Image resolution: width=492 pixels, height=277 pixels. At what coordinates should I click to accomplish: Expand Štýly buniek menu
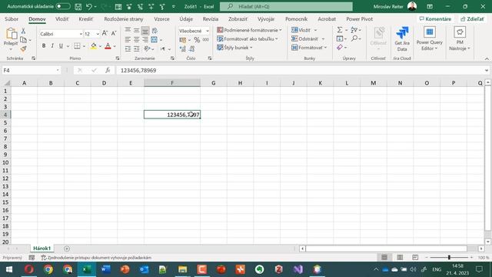click(x=234, y=48)
